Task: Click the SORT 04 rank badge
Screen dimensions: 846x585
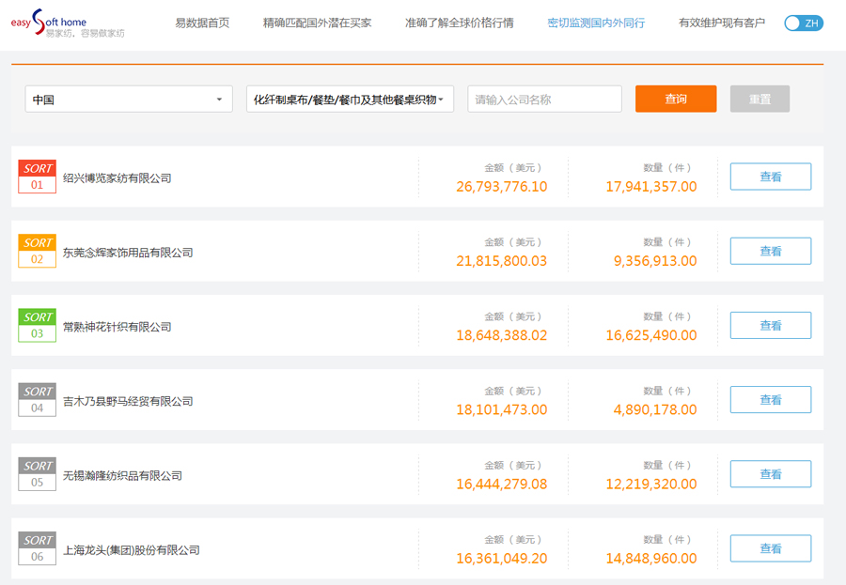Action: pyautogui.click(x=38, y=399)
